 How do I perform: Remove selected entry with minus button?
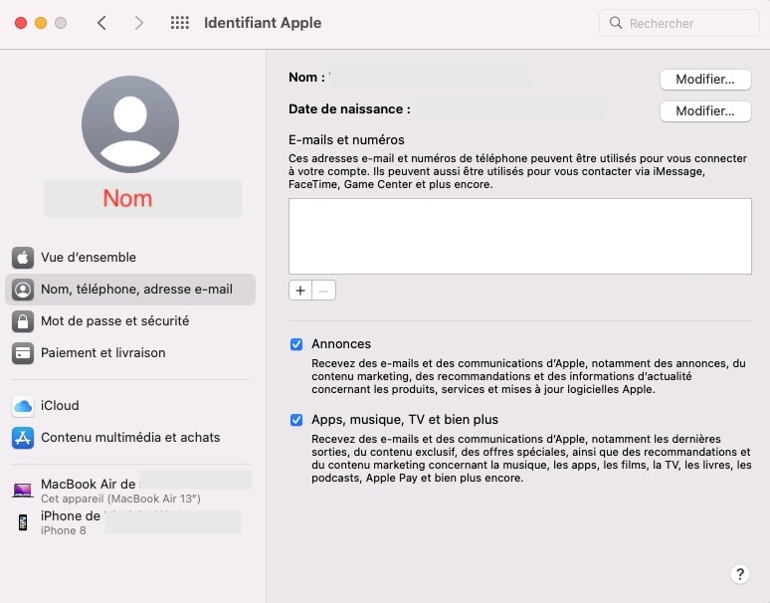point(323,291)
